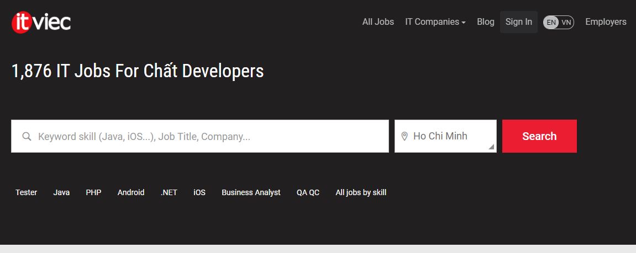The image size is (636, 253).
Task: Browse QA QC jobs
Action: pos(308,192)
